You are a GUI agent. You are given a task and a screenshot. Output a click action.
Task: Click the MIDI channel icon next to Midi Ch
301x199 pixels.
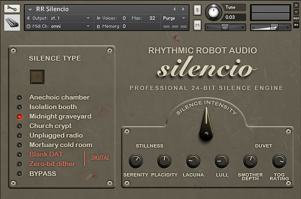[28, 26]
